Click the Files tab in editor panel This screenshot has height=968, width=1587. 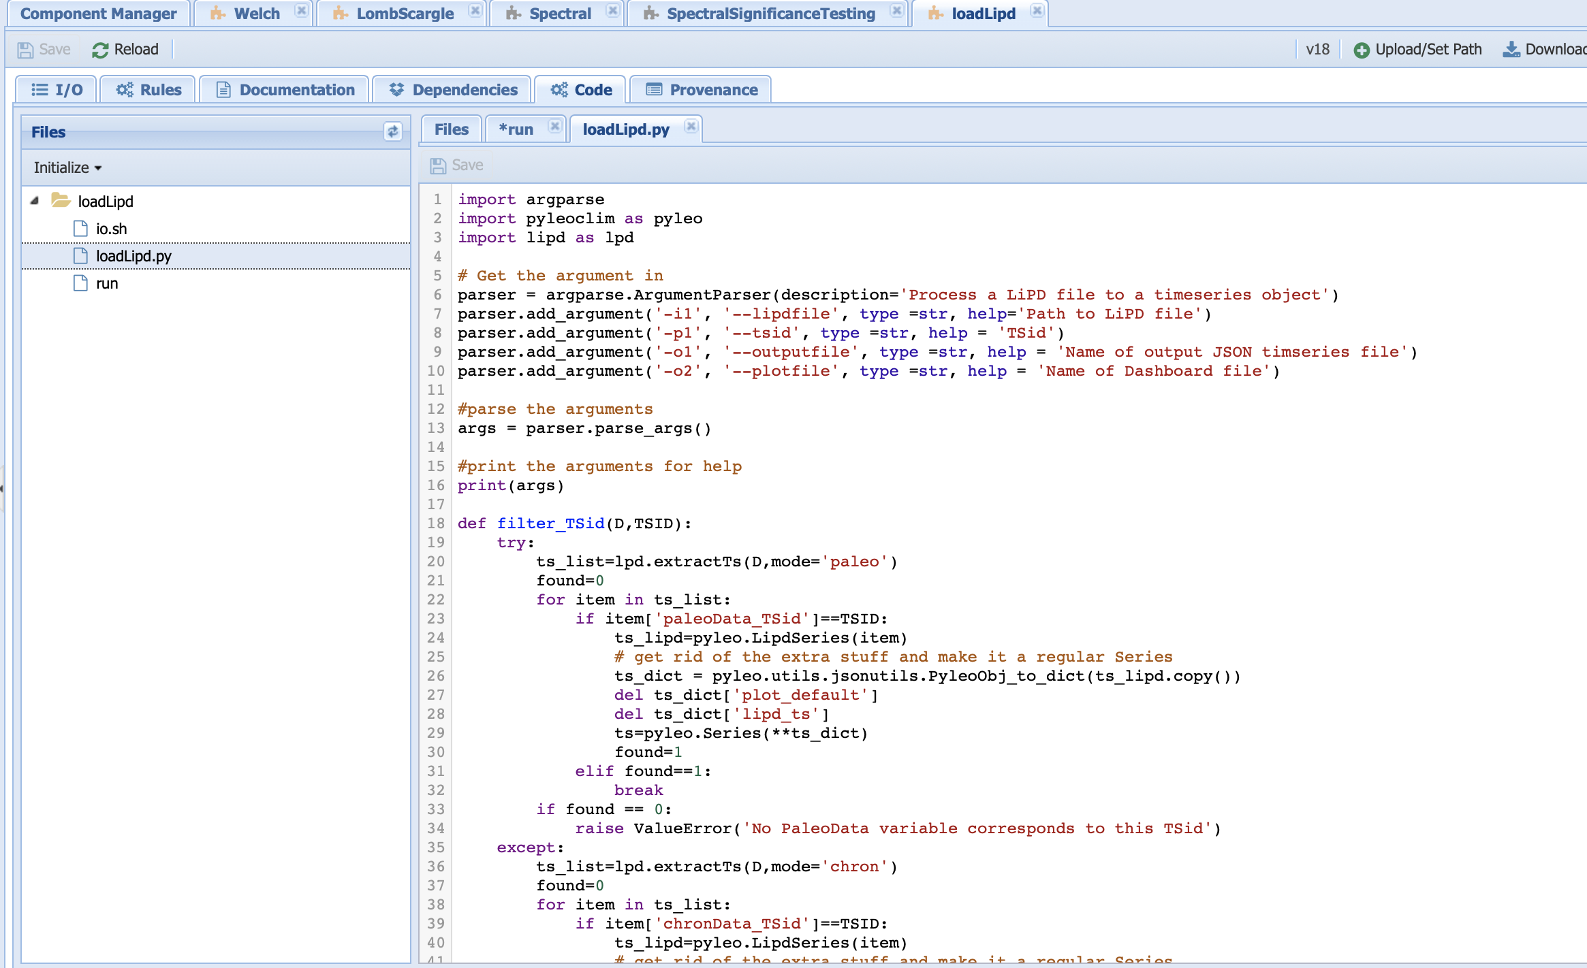[x=451, y=128]
